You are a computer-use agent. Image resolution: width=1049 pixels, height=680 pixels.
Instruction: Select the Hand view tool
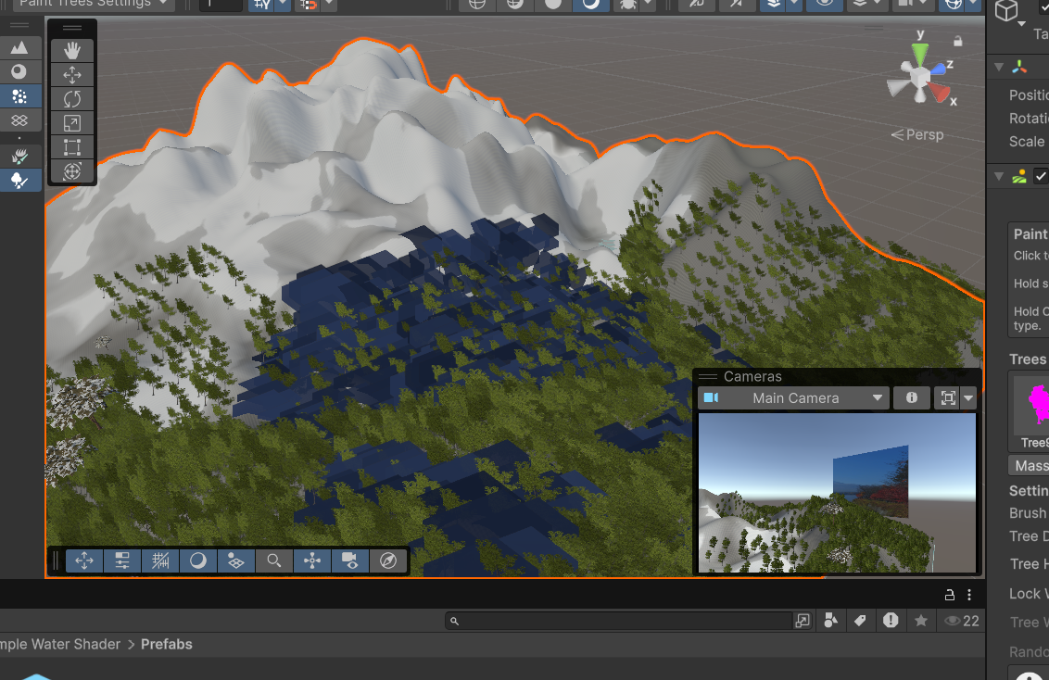point(72,51)
